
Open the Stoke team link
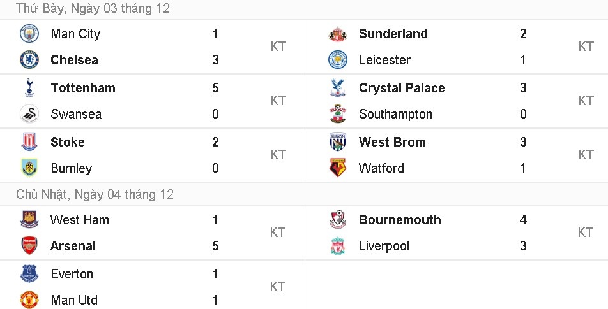[x=68, y=142]
